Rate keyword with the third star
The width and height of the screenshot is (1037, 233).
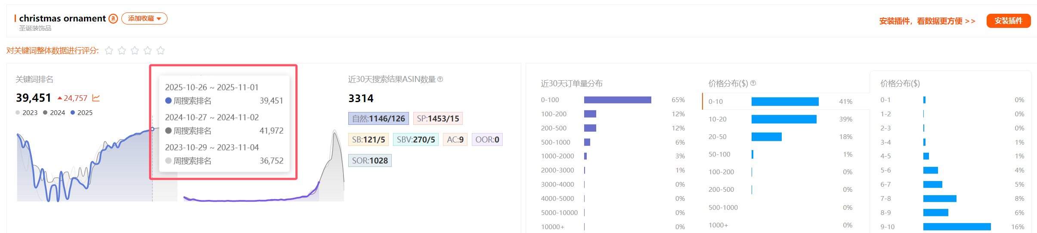click(135, 51)
